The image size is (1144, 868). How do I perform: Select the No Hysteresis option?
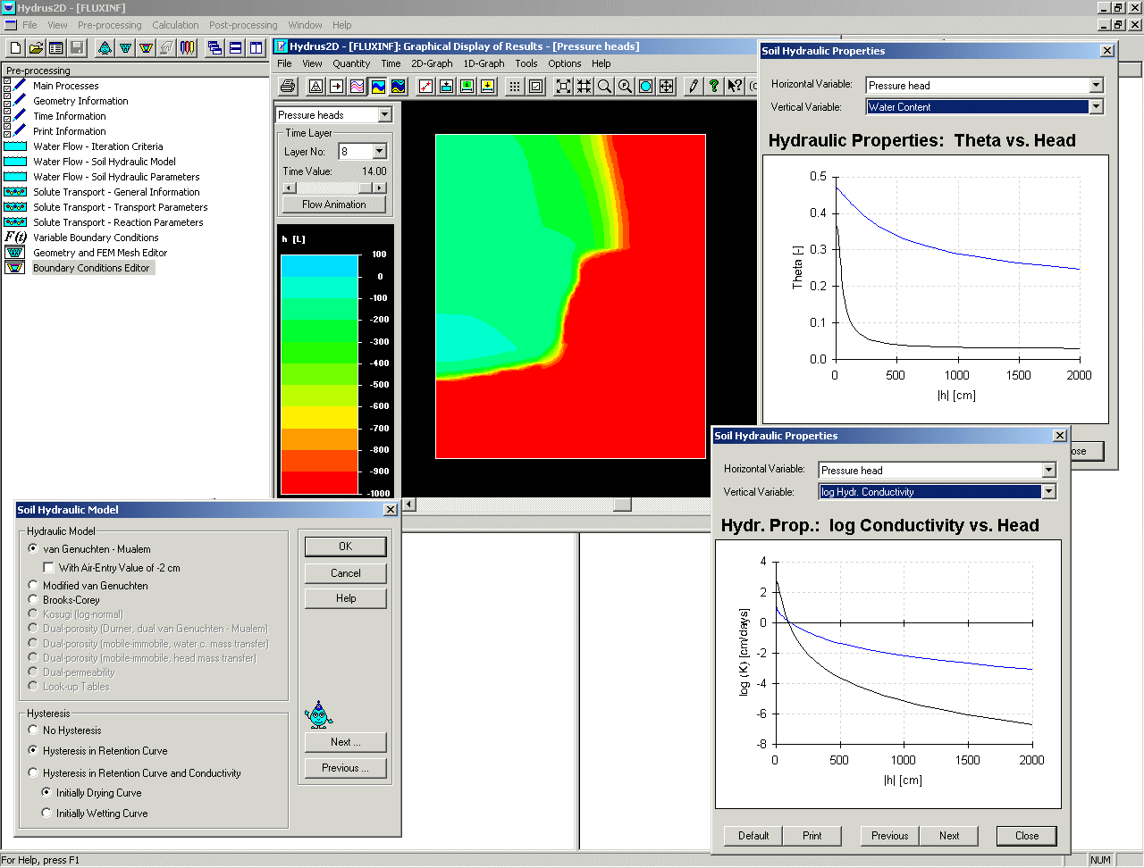(64, 730)
